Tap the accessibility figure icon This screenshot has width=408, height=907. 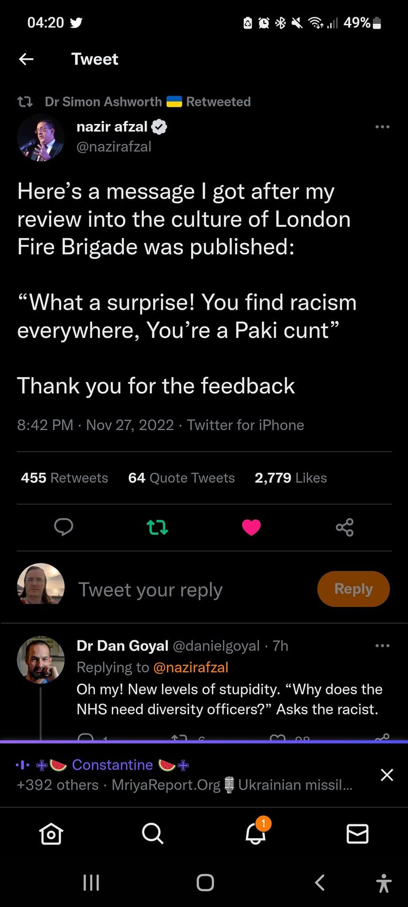tap(384, 882)
